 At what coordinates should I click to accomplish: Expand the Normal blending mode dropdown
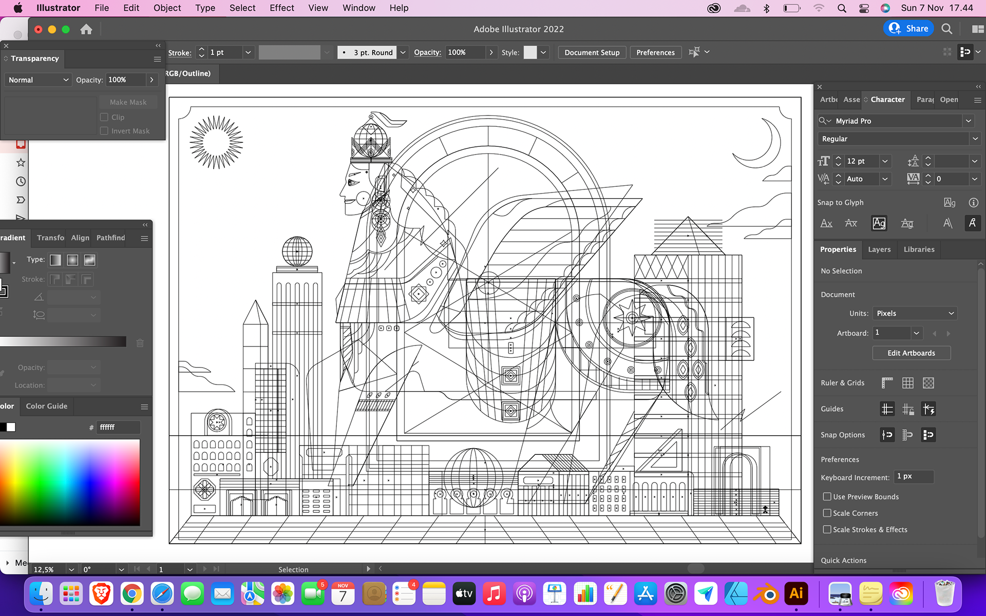coord(38,80)
